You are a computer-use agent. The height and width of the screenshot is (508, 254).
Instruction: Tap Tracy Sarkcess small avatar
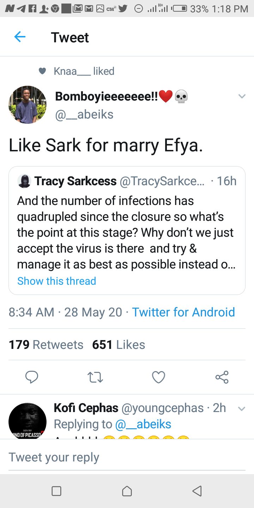click(24, 181)
